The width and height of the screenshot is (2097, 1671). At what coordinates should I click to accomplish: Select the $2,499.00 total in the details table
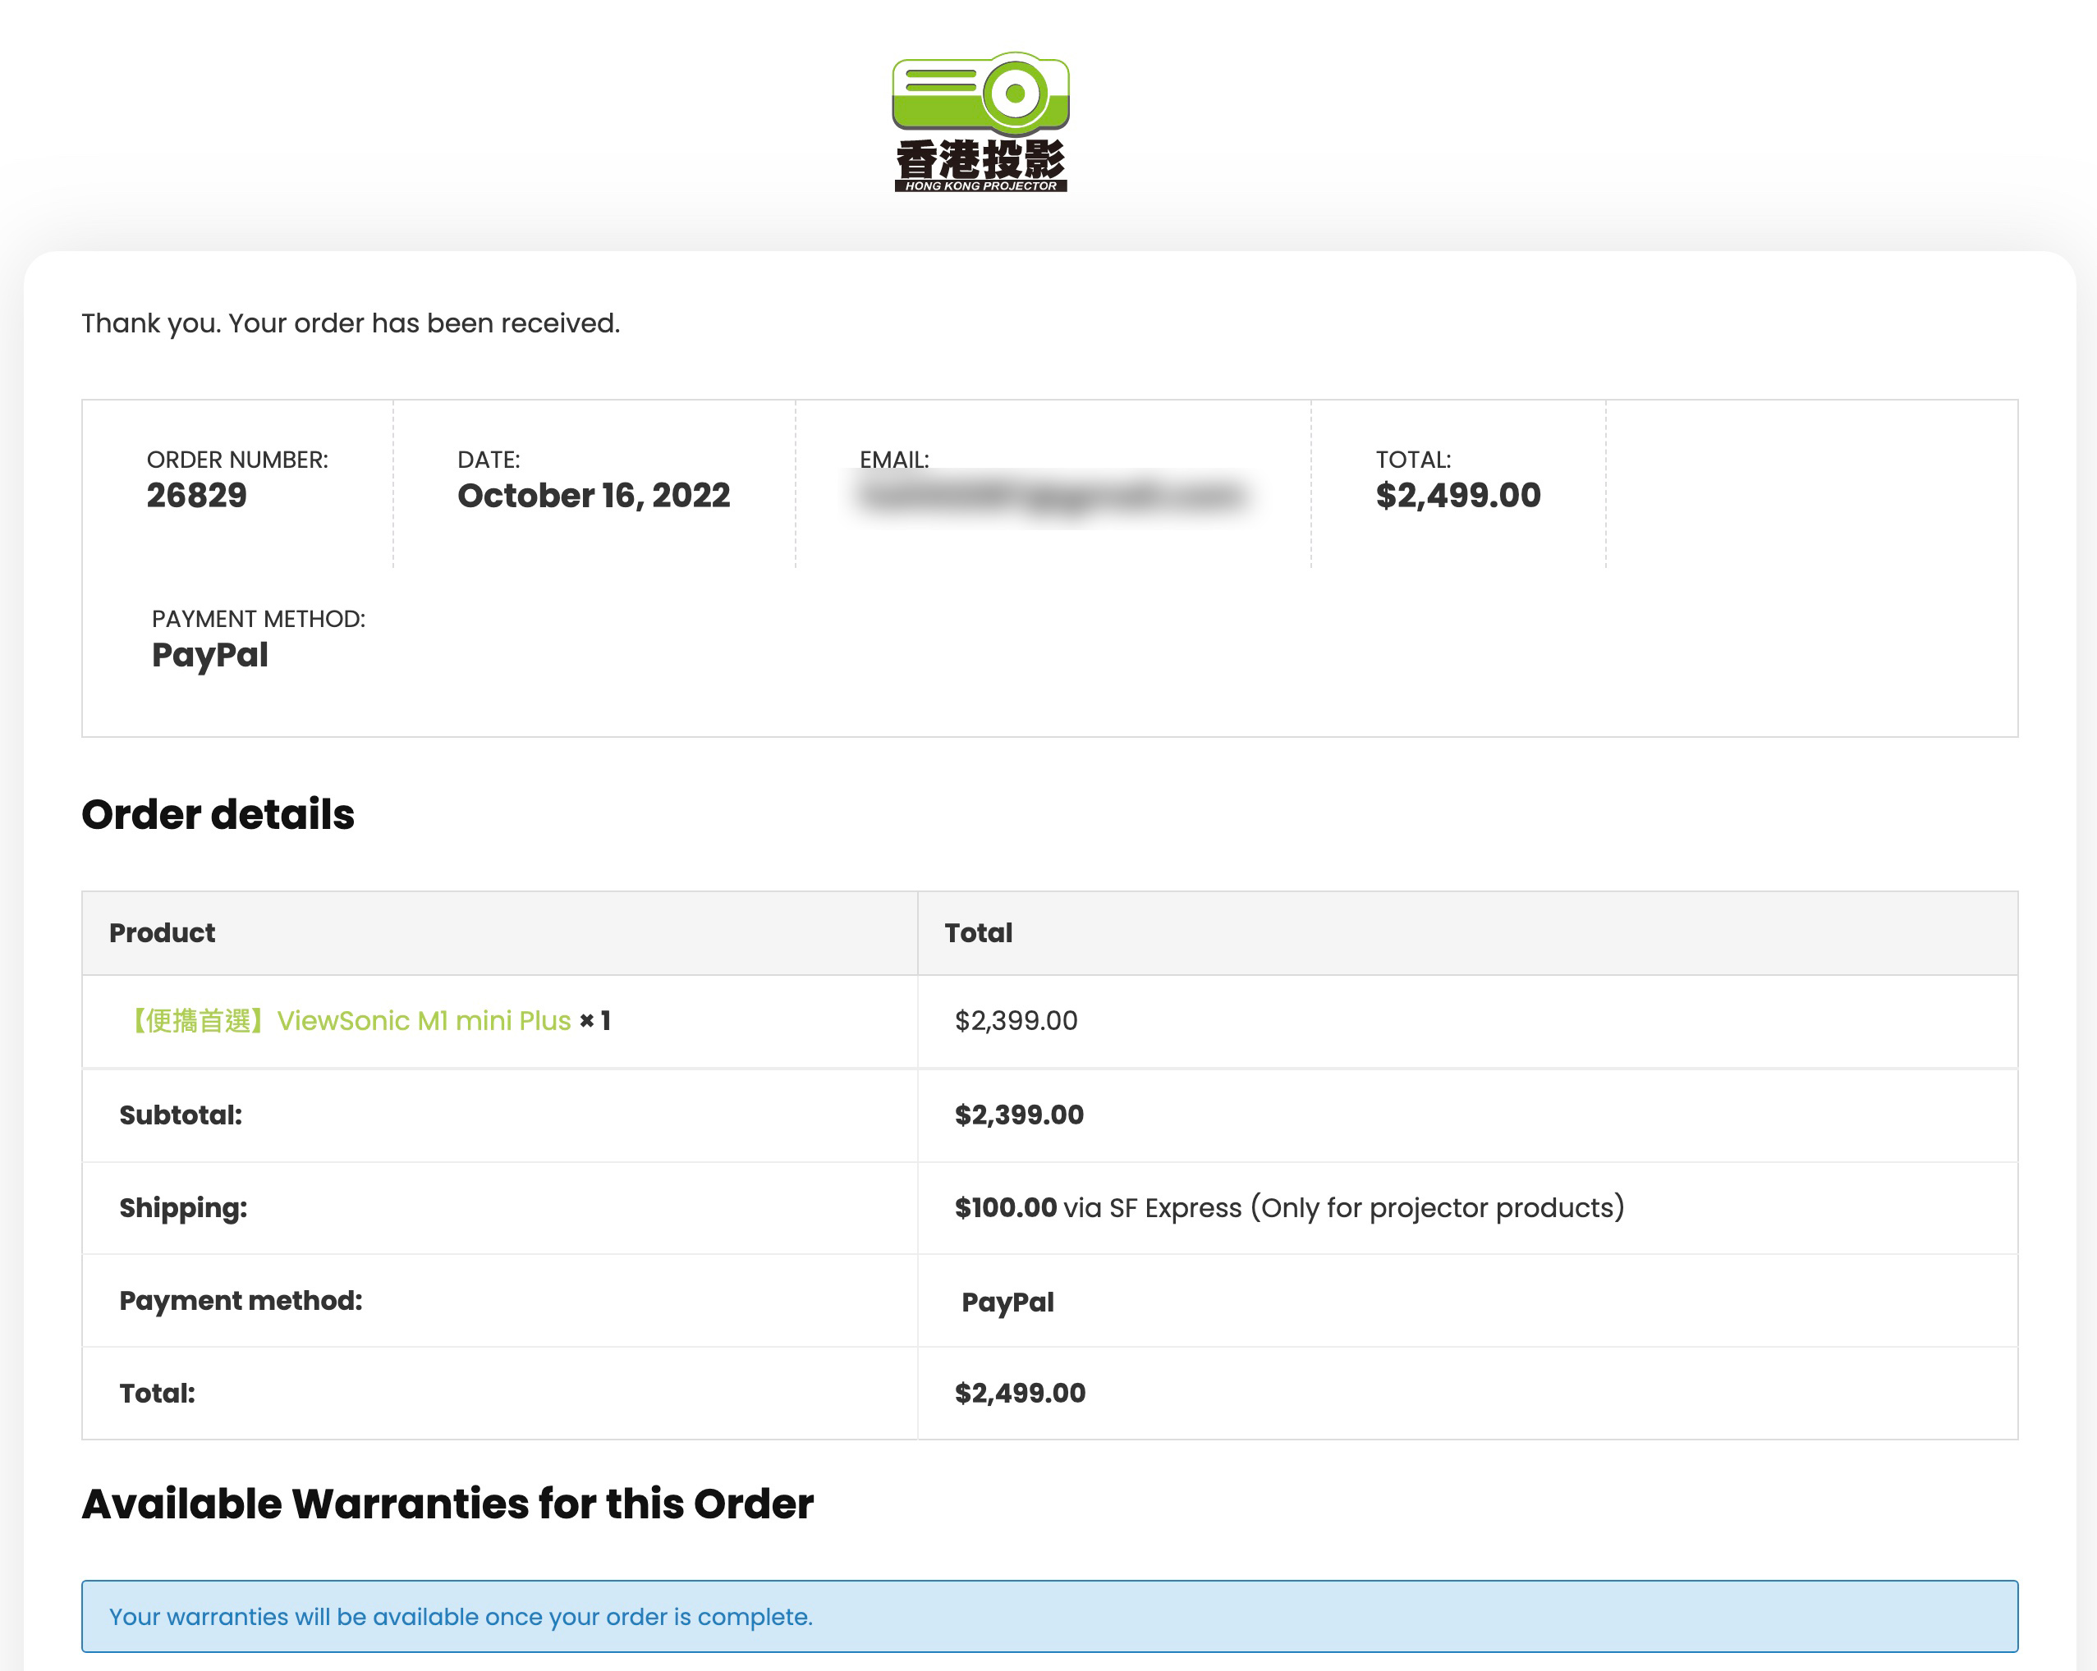click(1021, 1393)
